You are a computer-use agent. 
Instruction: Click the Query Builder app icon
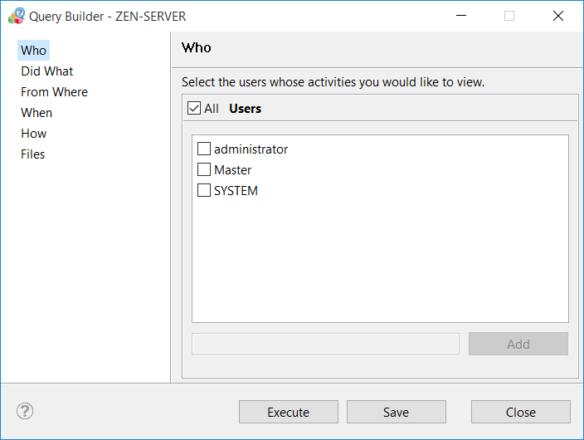(x=15, y=15)
